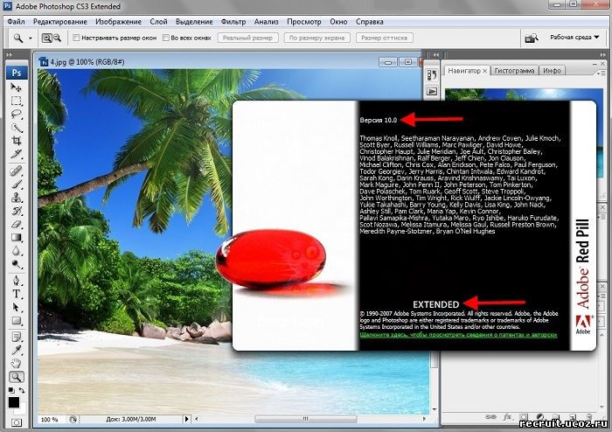Image resolution: width=612 pixels, height=432 pixels.
Task: Switch to the Гистограмма tab
Action: coord(514,71)
